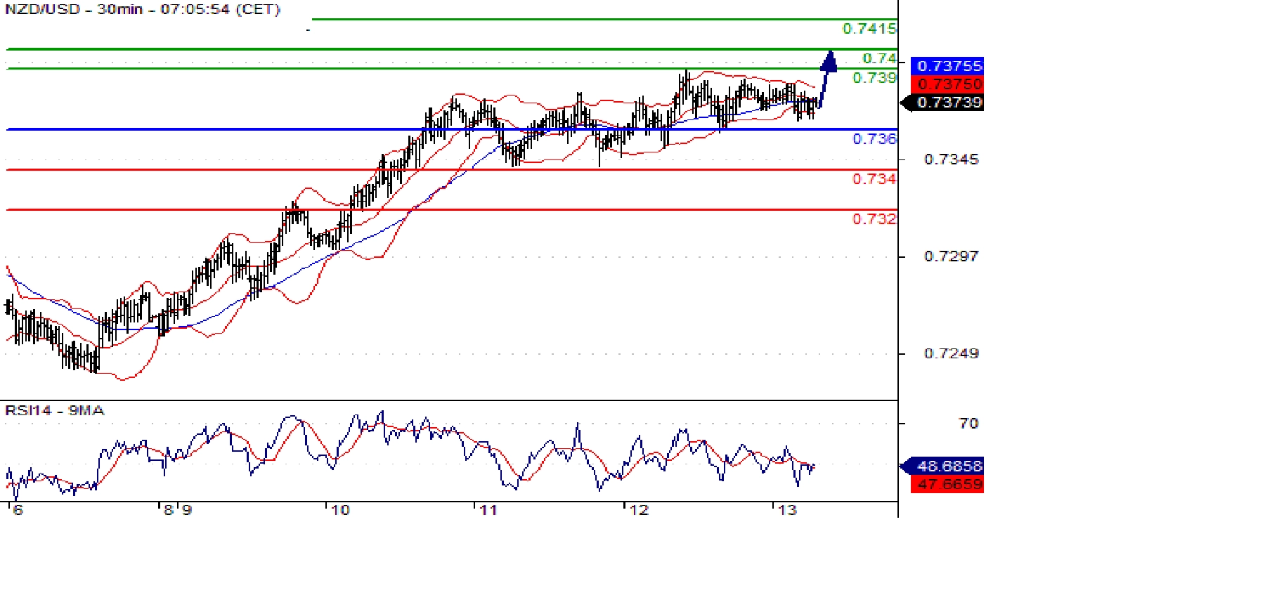
Task: Click date label 11 on time axis
Action: tap(488, 511)
